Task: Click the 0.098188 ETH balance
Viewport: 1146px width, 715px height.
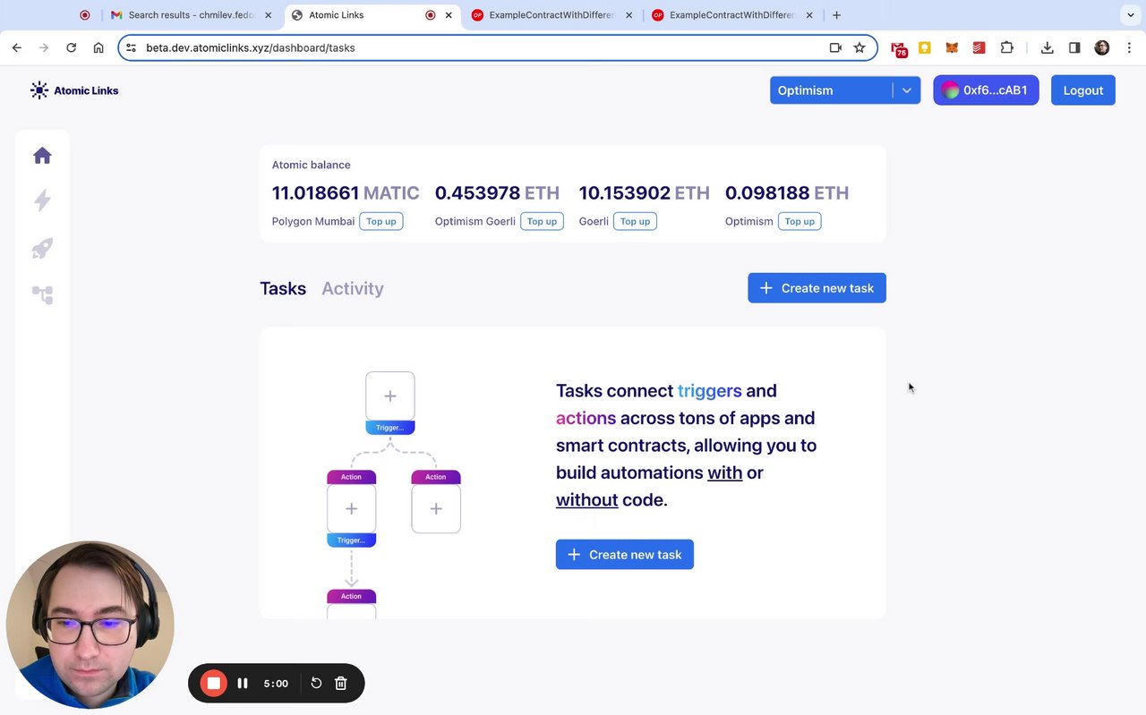Action: (x=787, y=193)
